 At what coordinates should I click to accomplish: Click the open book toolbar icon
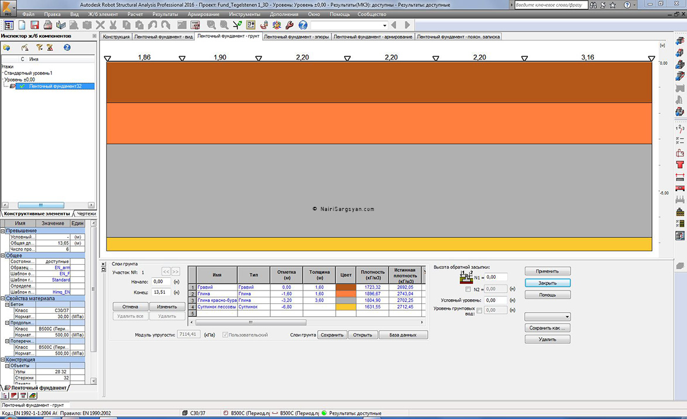61,25
